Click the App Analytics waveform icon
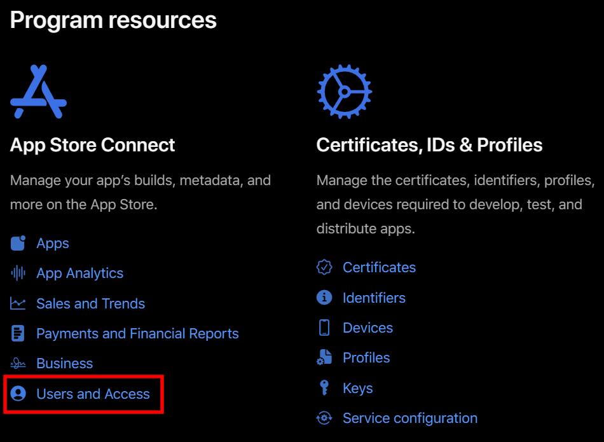 click(x=18, y=273)
